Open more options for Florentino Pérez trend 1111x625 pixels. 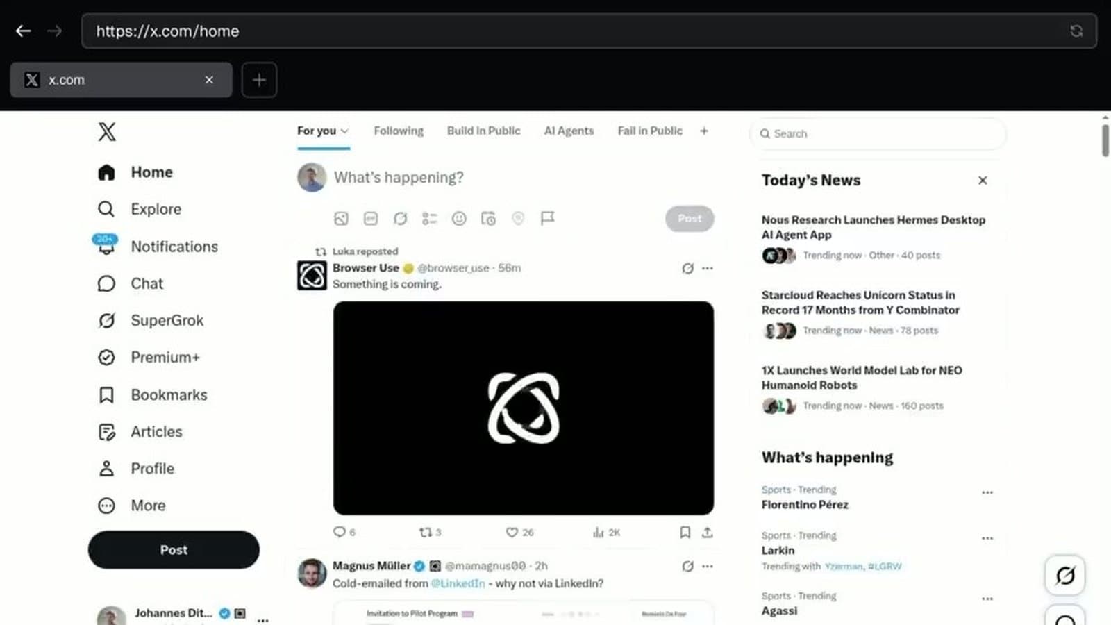tap(987, 492)
